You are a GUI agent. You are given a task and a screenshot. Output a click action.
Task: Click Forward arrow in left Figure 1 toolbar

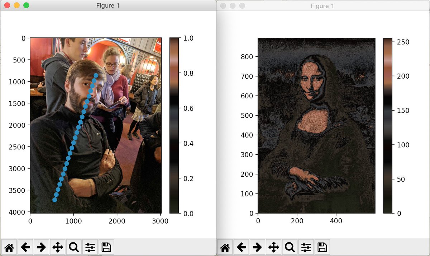42,247
